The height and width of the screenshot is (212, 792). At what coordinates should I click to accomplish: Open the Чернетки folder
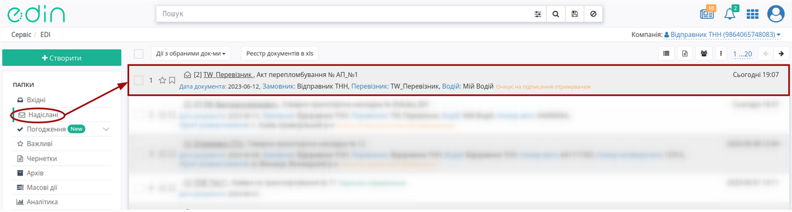tap(42, 159)
